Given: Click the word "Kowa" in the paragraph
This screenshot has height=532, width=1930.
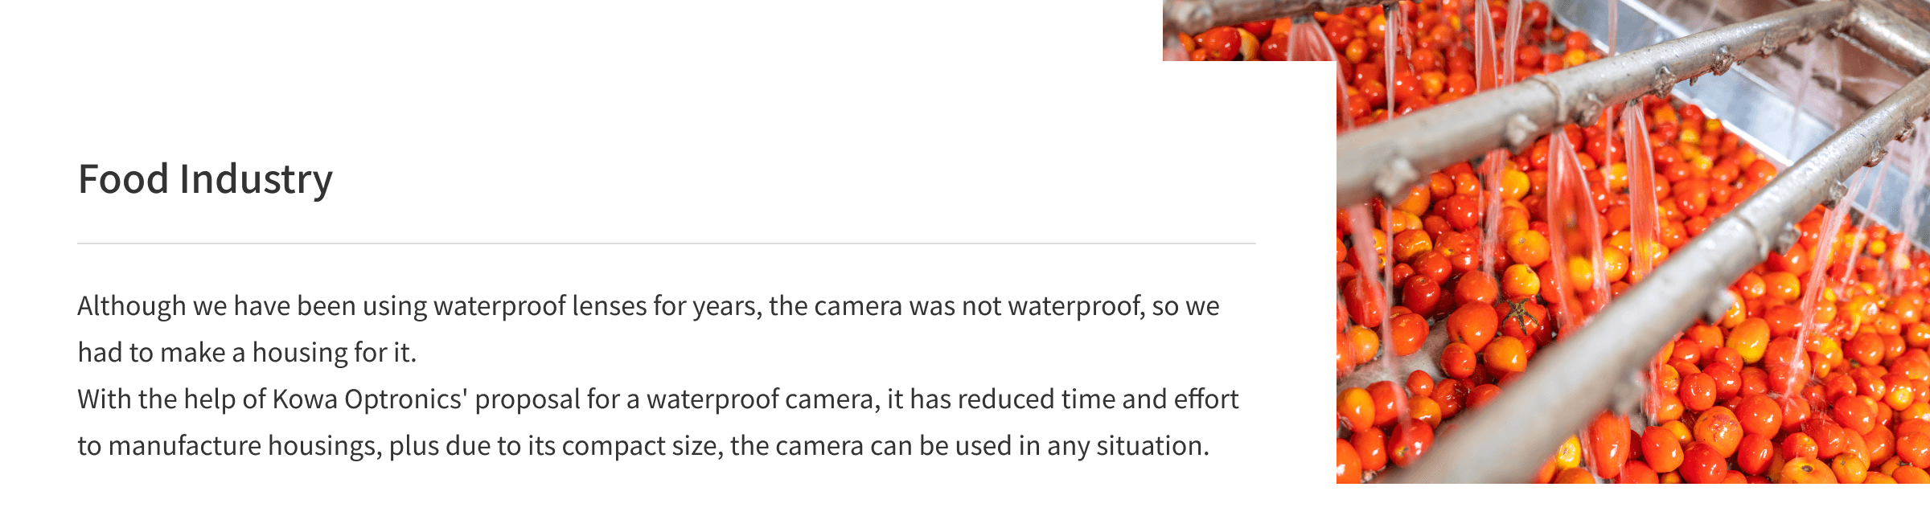Looking at the screenshot, I should click(305, 399).
